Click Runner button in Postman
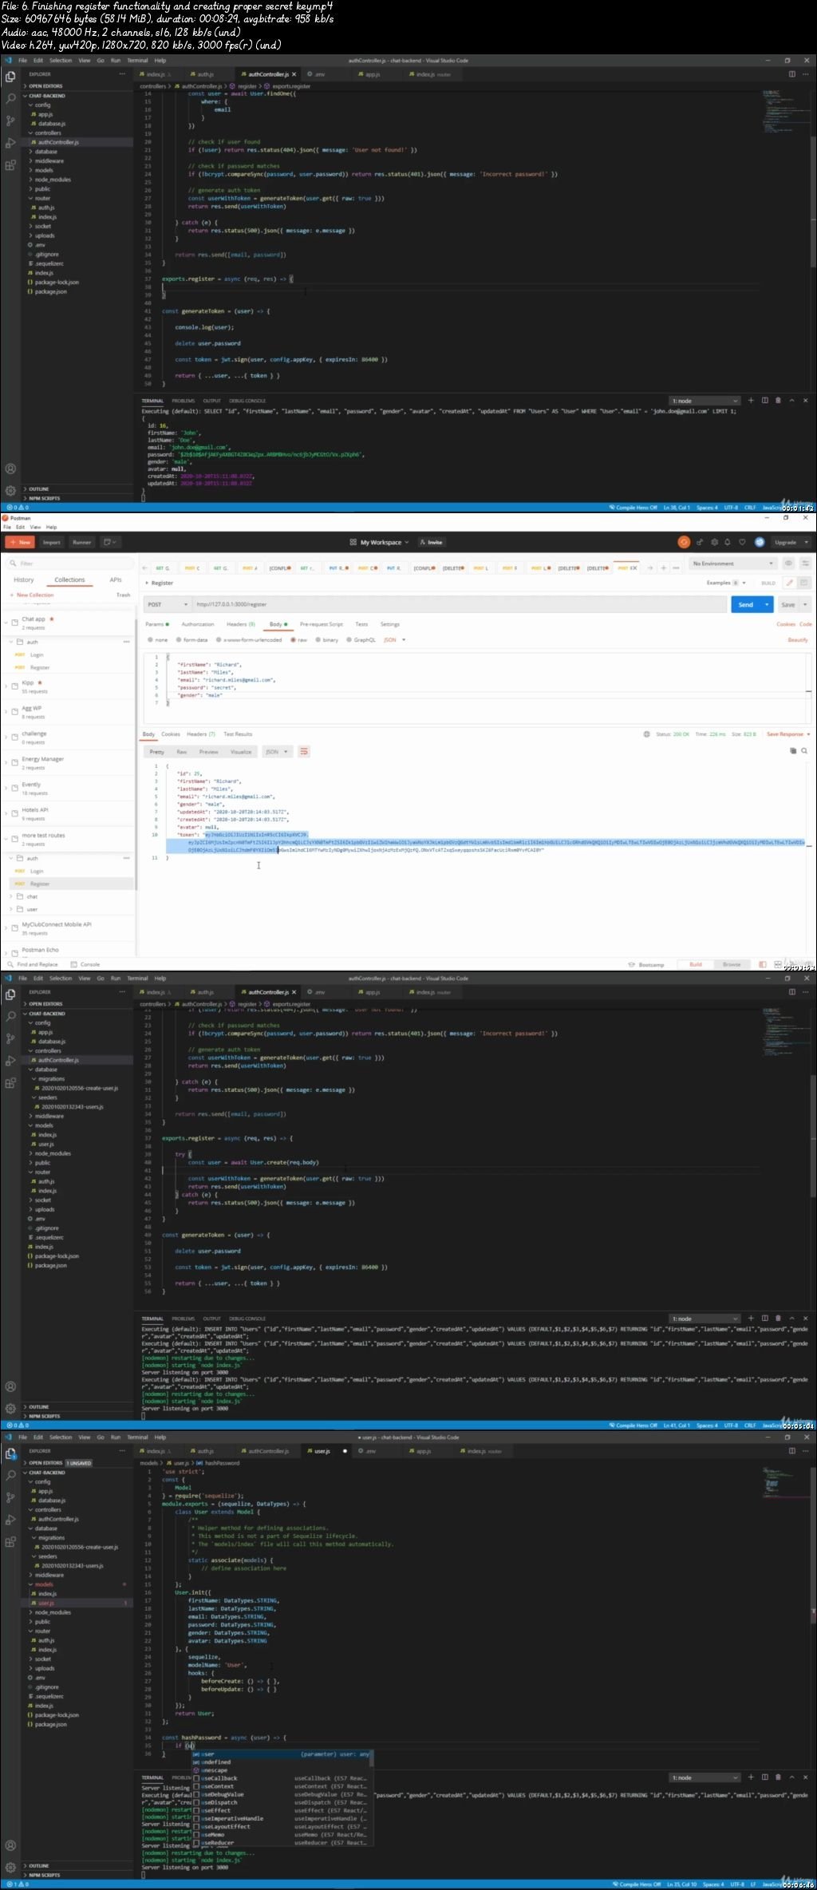817x1890 pixels. coord(82,542)
